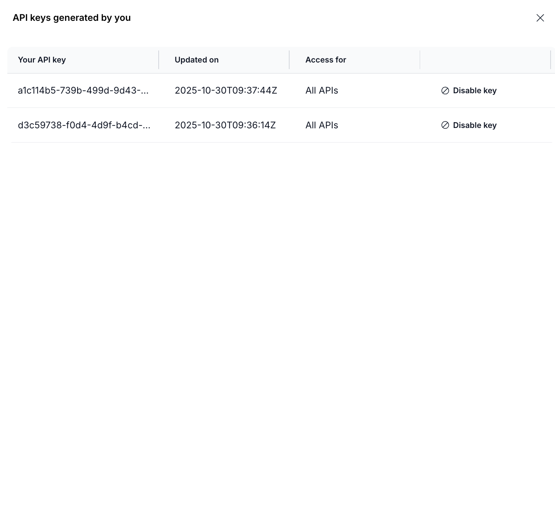Viewport: 555px width, 506px height.
Task: Close the API keys dialog
Action: (540, 18)
